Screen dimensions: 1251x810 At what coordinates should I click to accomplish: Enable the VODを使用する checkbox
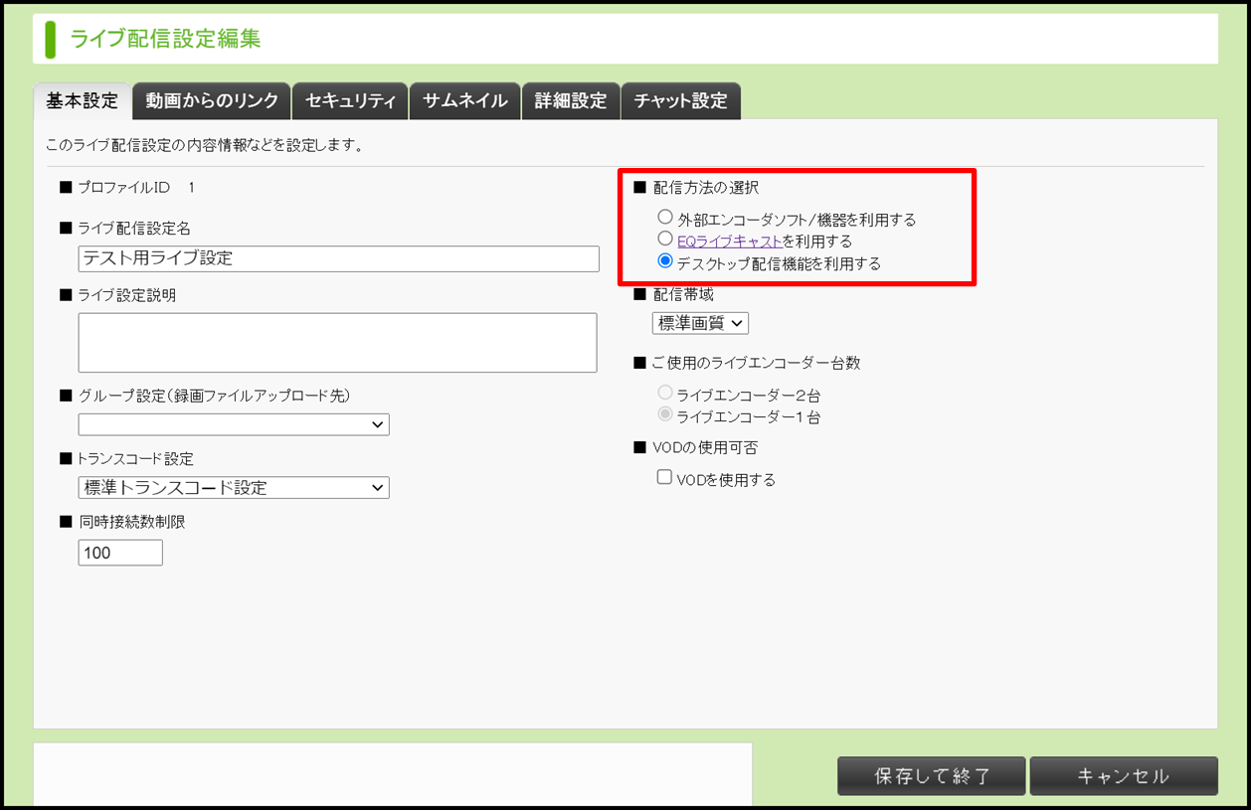pos(664,478)
